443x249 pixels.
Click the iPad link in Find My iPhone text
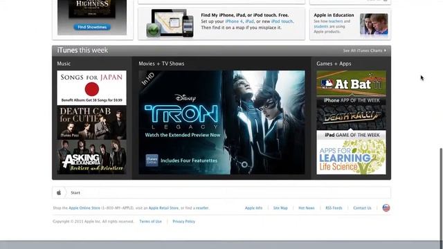click(249, 21)
